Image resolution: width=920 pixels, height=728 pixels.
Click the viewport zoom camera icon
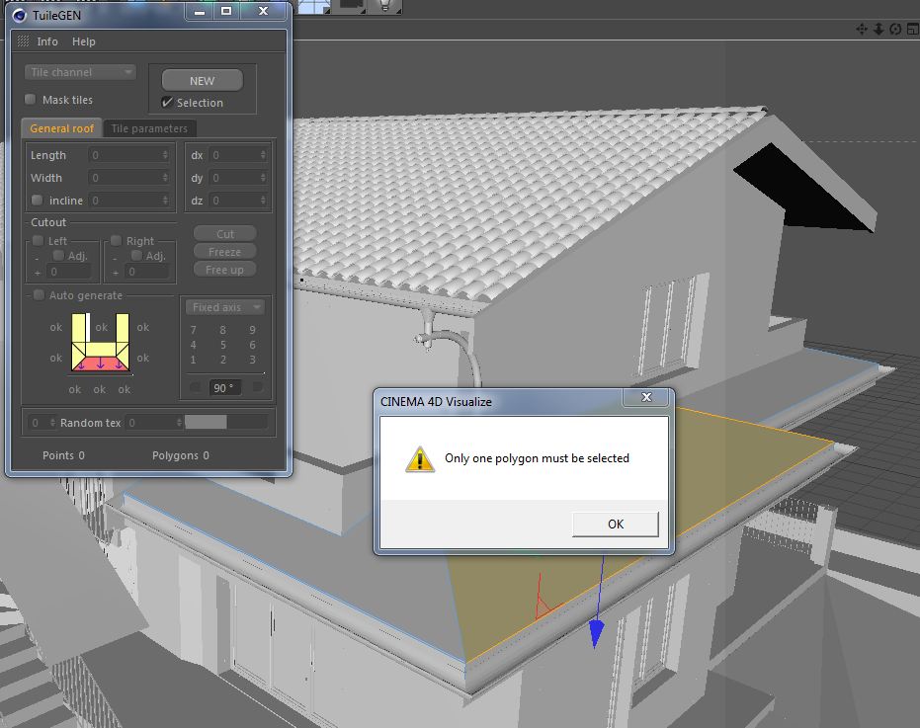878,29
